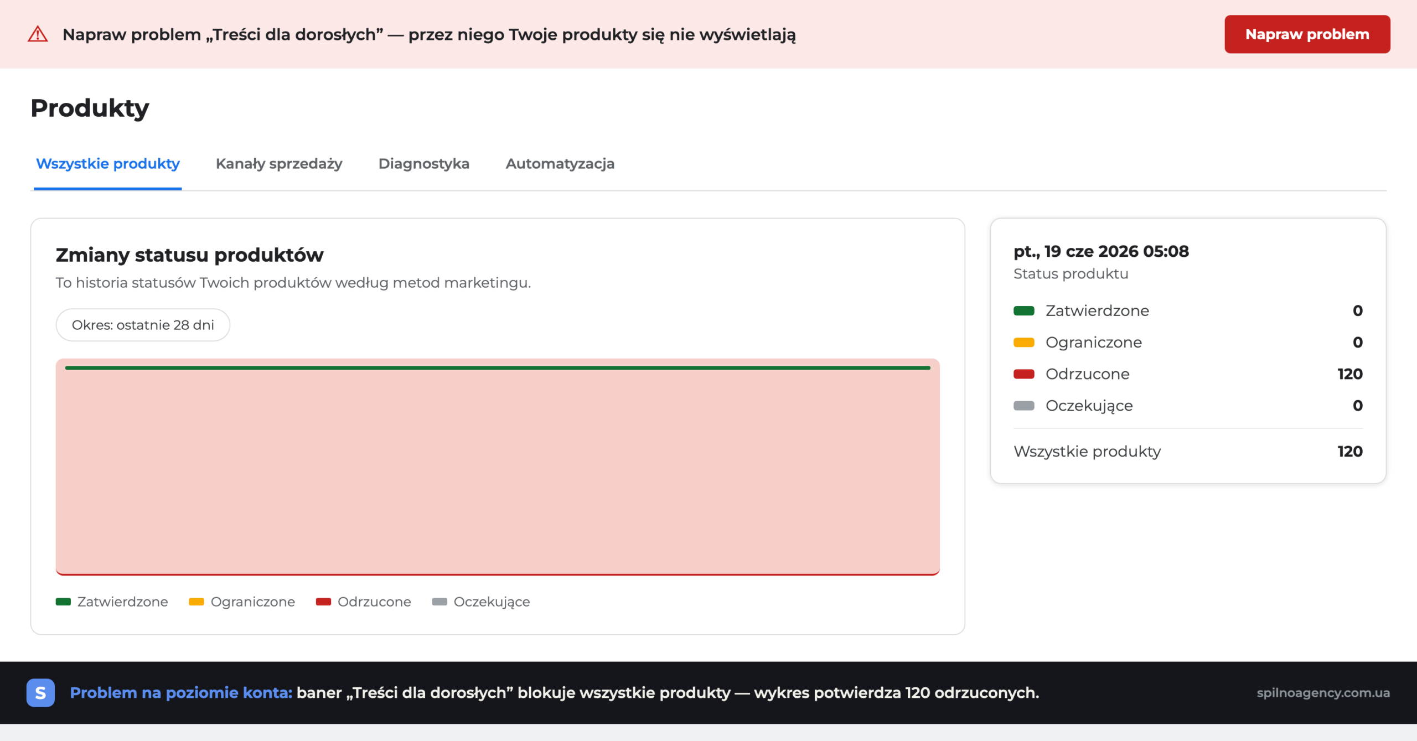The width and height of the screenshot is (1417, 741).
Task: Click the Oczekujące count value 0
Action: [x=1358, y=405]
